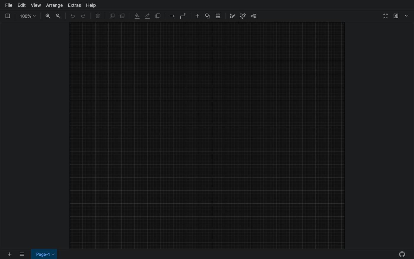Expand the chevron at toolbar's right end
The height and width of the screenshot is (259, 414).
(x=406, y=16)
